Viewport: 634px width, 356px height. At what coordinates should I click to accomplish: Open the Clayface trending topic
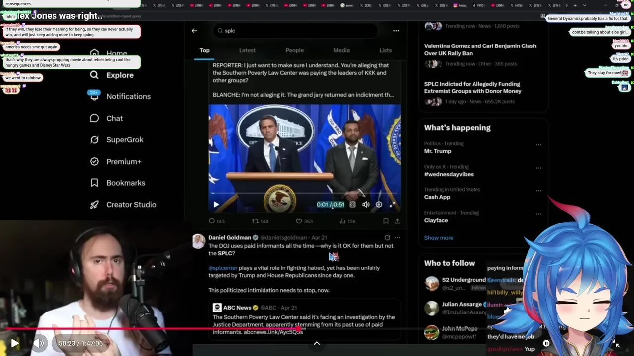click(436, 220)
